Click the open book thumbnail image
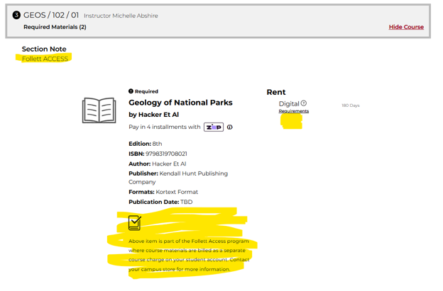Image resolution: width=443 pixels, height=291 pixels. pos(99,110)
